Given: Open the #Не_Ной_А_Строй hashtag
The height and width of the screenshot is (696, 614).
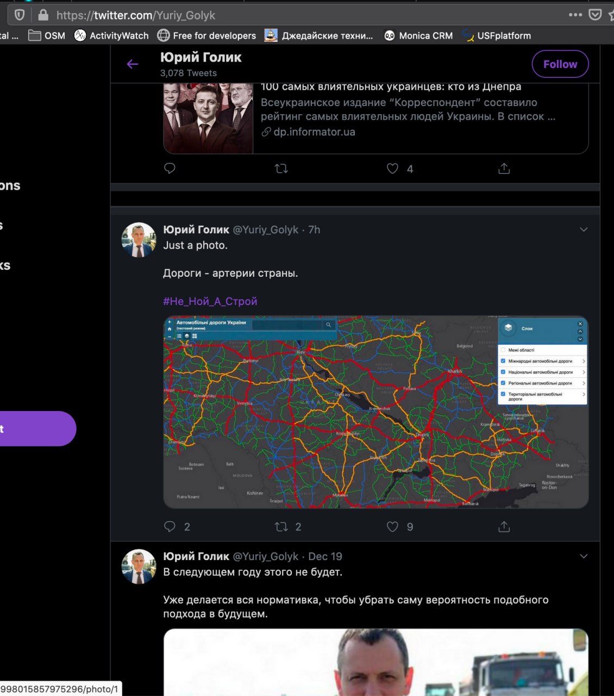Looking at the screenshot, I should [x=210, y=301].
